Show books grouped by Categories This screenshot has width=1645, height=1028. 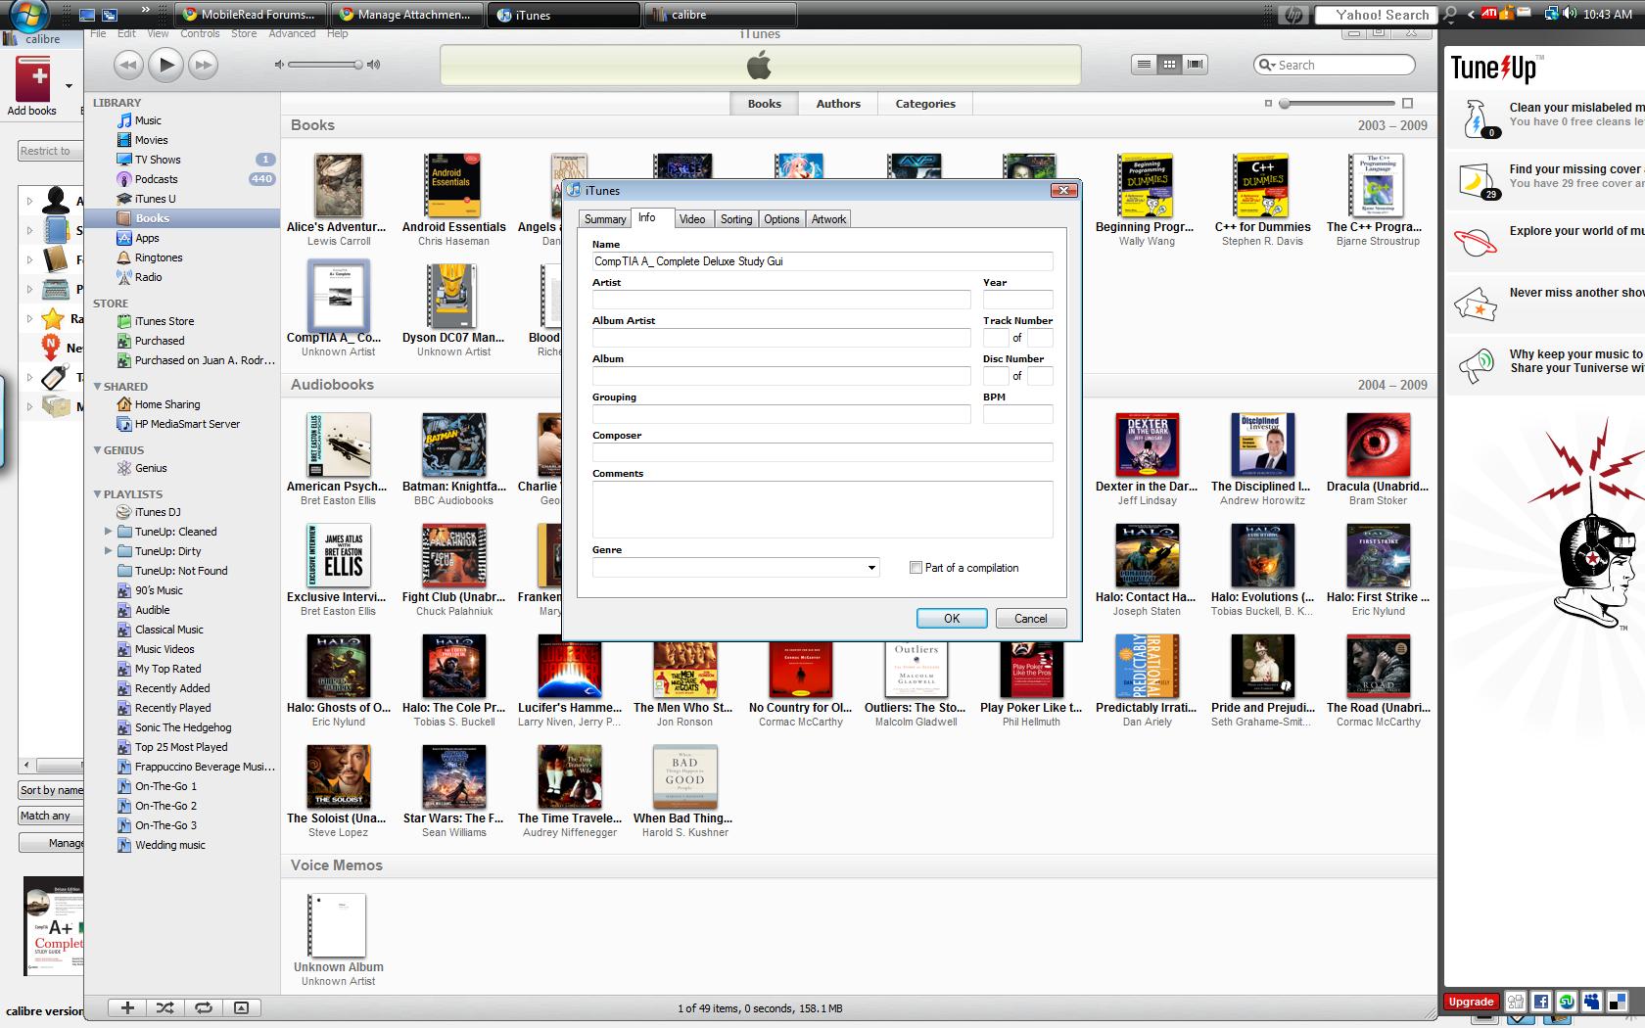pos(925,104)
